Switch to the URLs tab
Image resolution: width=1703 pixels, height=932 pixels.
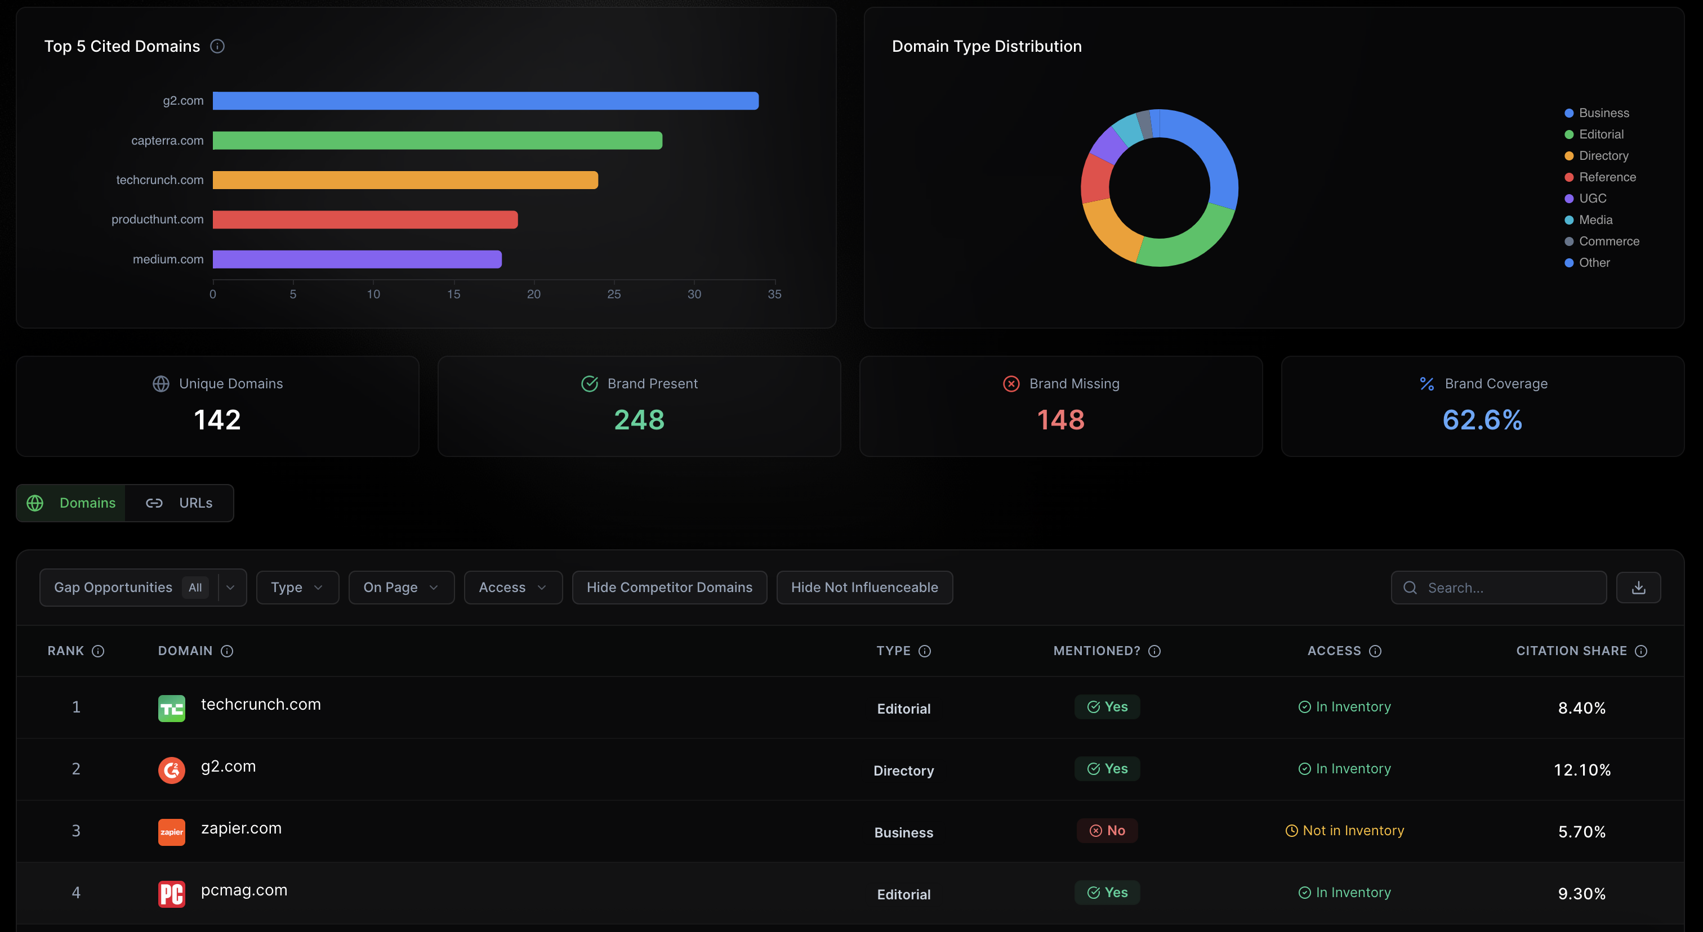[180, 503]
